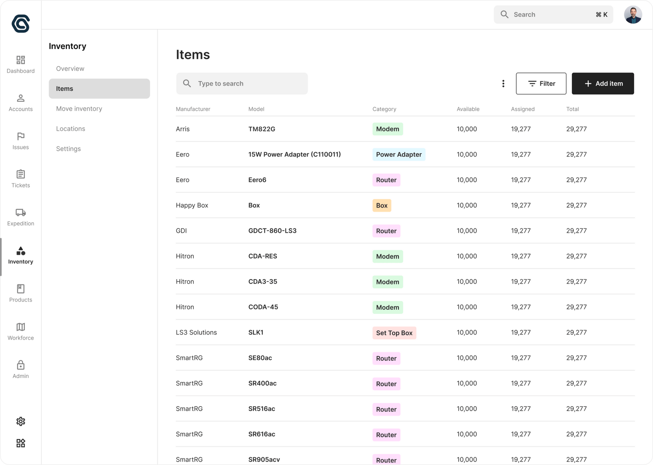
Task: Switch to the Overview inventory tab
Action: tap(70, 68)
